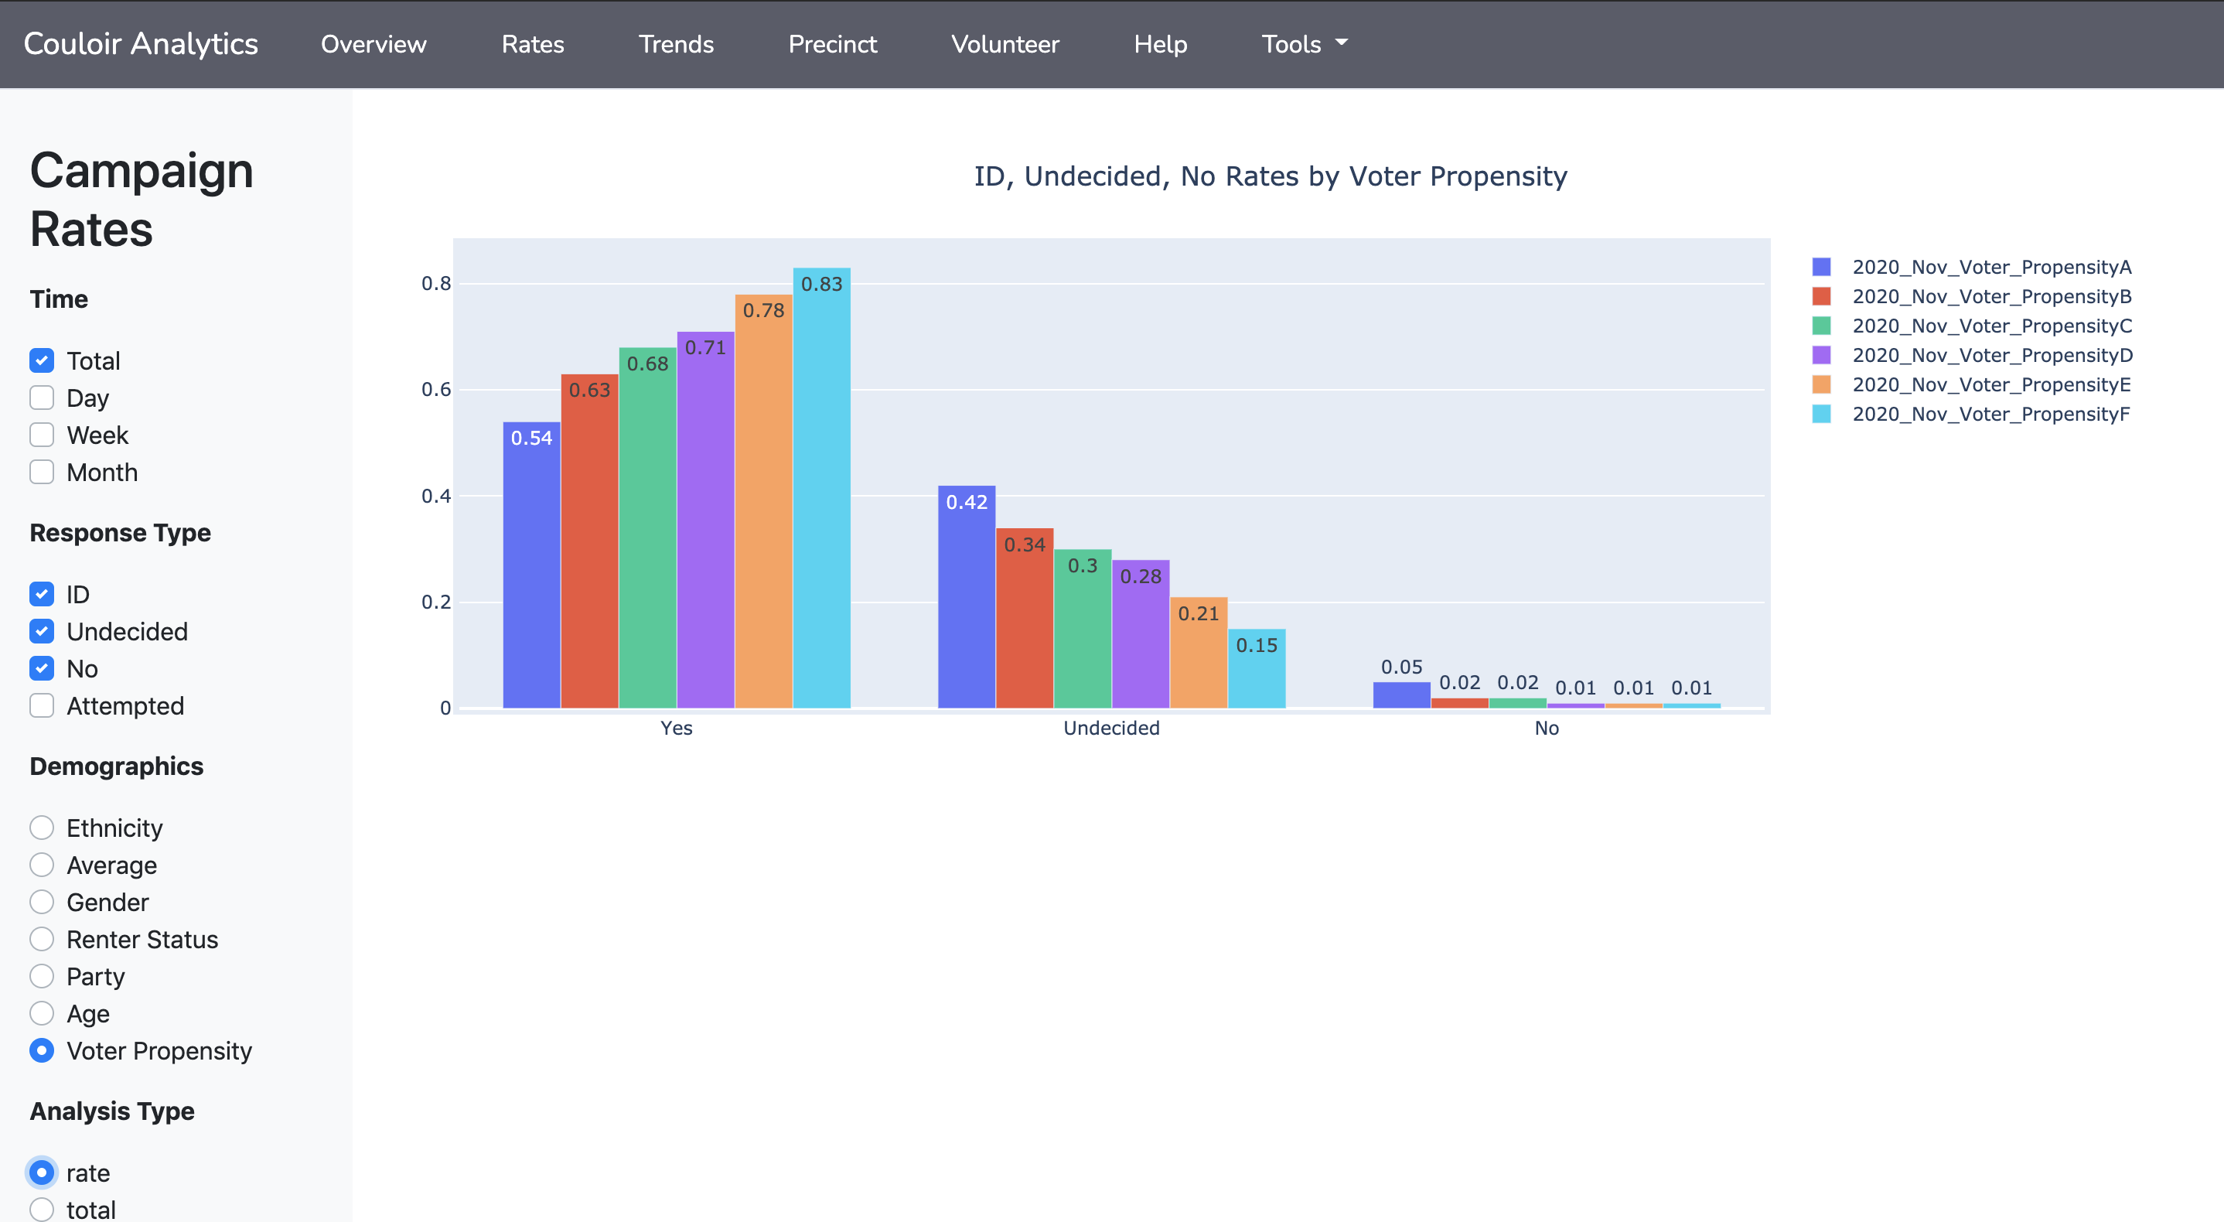This screenshot has width=2224, height=1222.
Task: Click the PropensityB red legend marker
Action: [1821, 296]
